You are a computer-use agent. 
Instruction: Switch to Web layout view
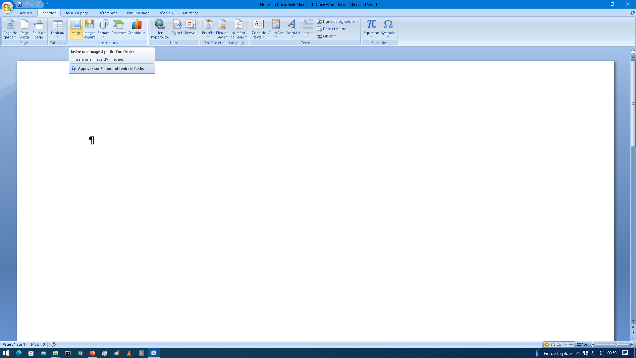pyautogui.click(x=559, y=344)
